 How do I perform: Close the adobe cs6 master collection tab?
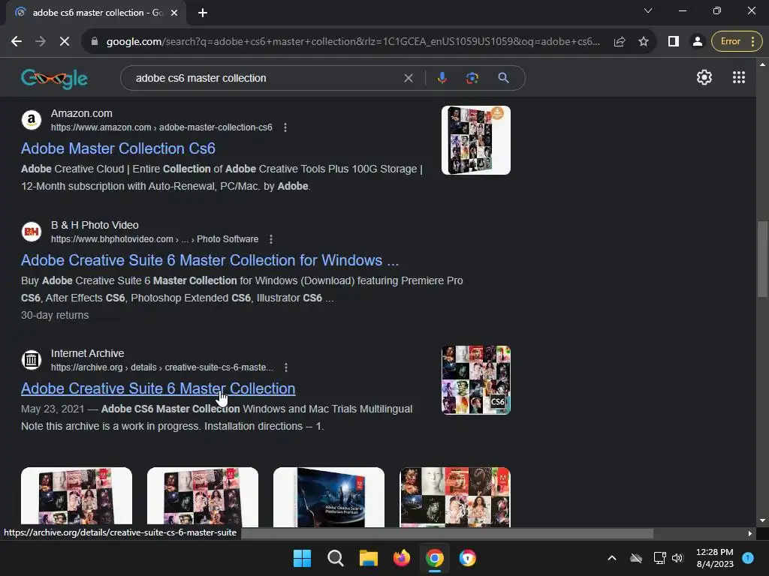click(x=174, y=13)
